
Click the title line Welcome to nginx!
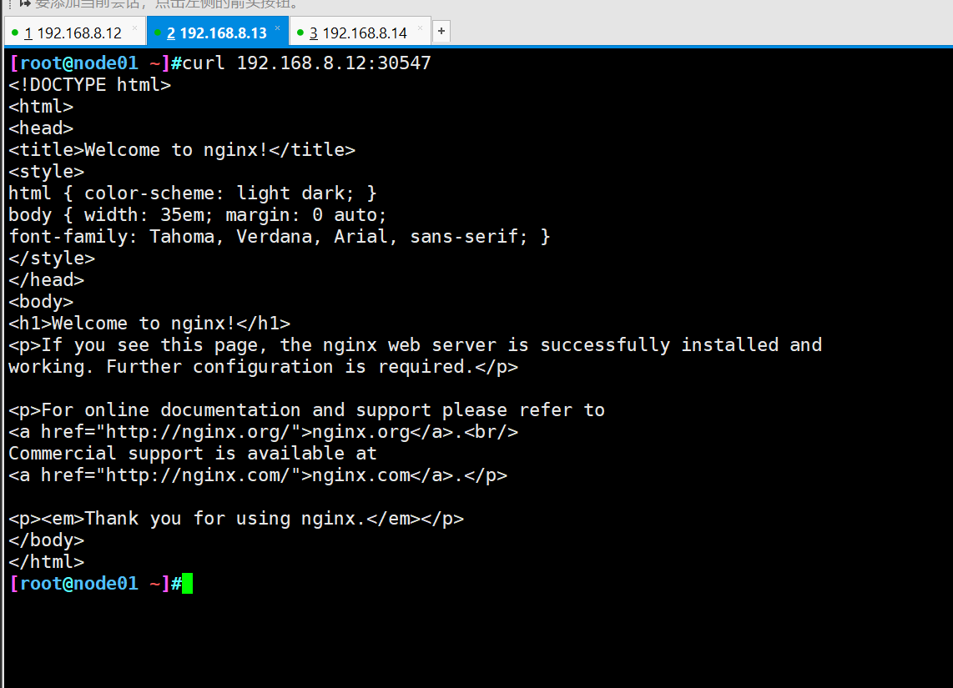pos(182,150)
